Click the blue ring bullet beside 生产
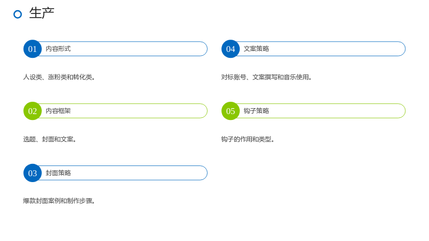Image resolution: width=429 pixels, height=241 pixels. tap(18, 14)
